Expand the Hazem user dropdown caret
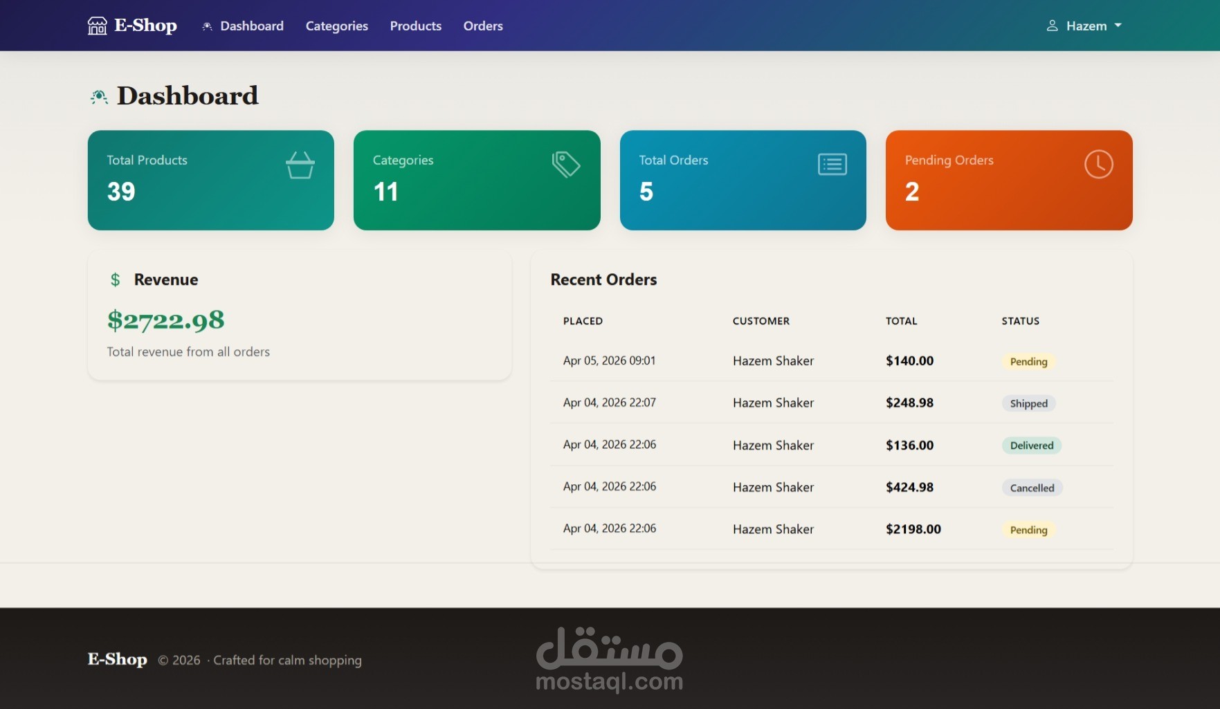This screenshot has height=709, width=1220. coord(1118,26)
